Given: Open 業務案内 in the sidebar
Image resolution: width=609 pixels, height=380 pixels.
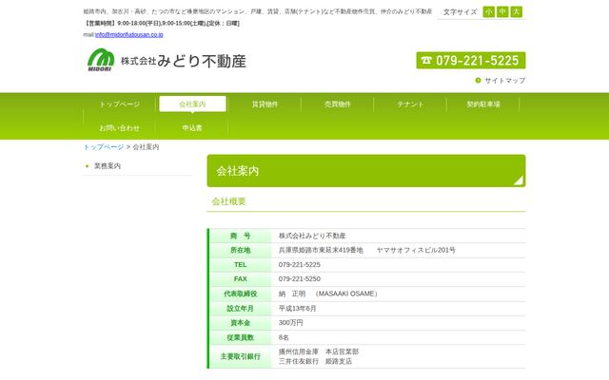Looking at the screenshot, I should pos(108,166).
